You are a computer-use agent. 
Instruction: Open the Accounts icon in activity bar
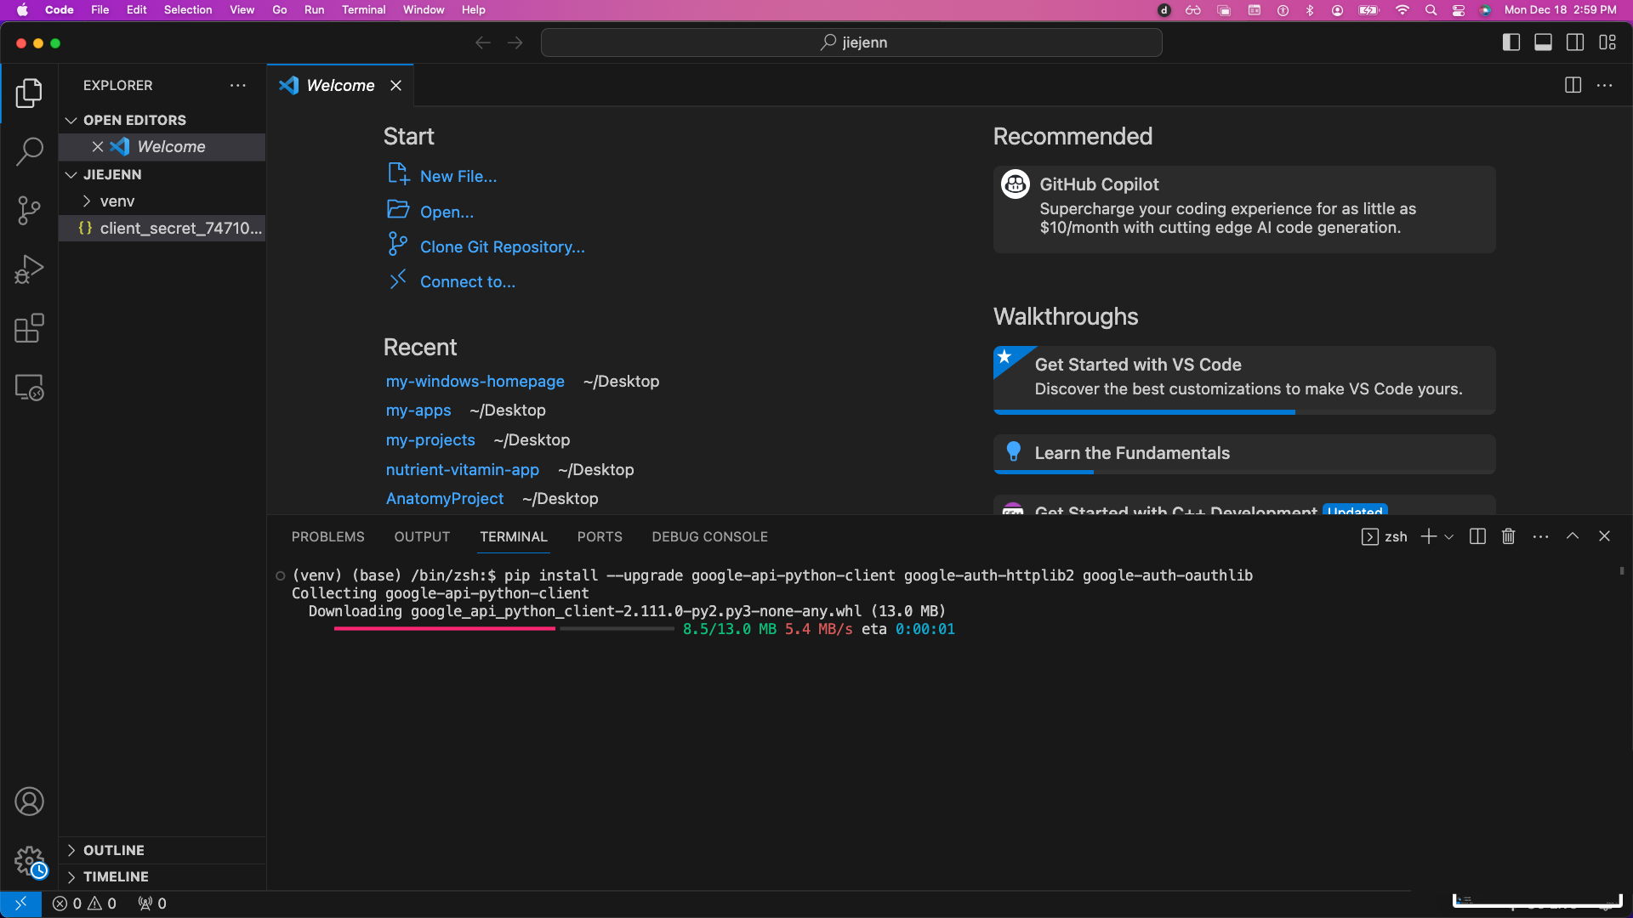pyautogui.click(x=29, y=802)
